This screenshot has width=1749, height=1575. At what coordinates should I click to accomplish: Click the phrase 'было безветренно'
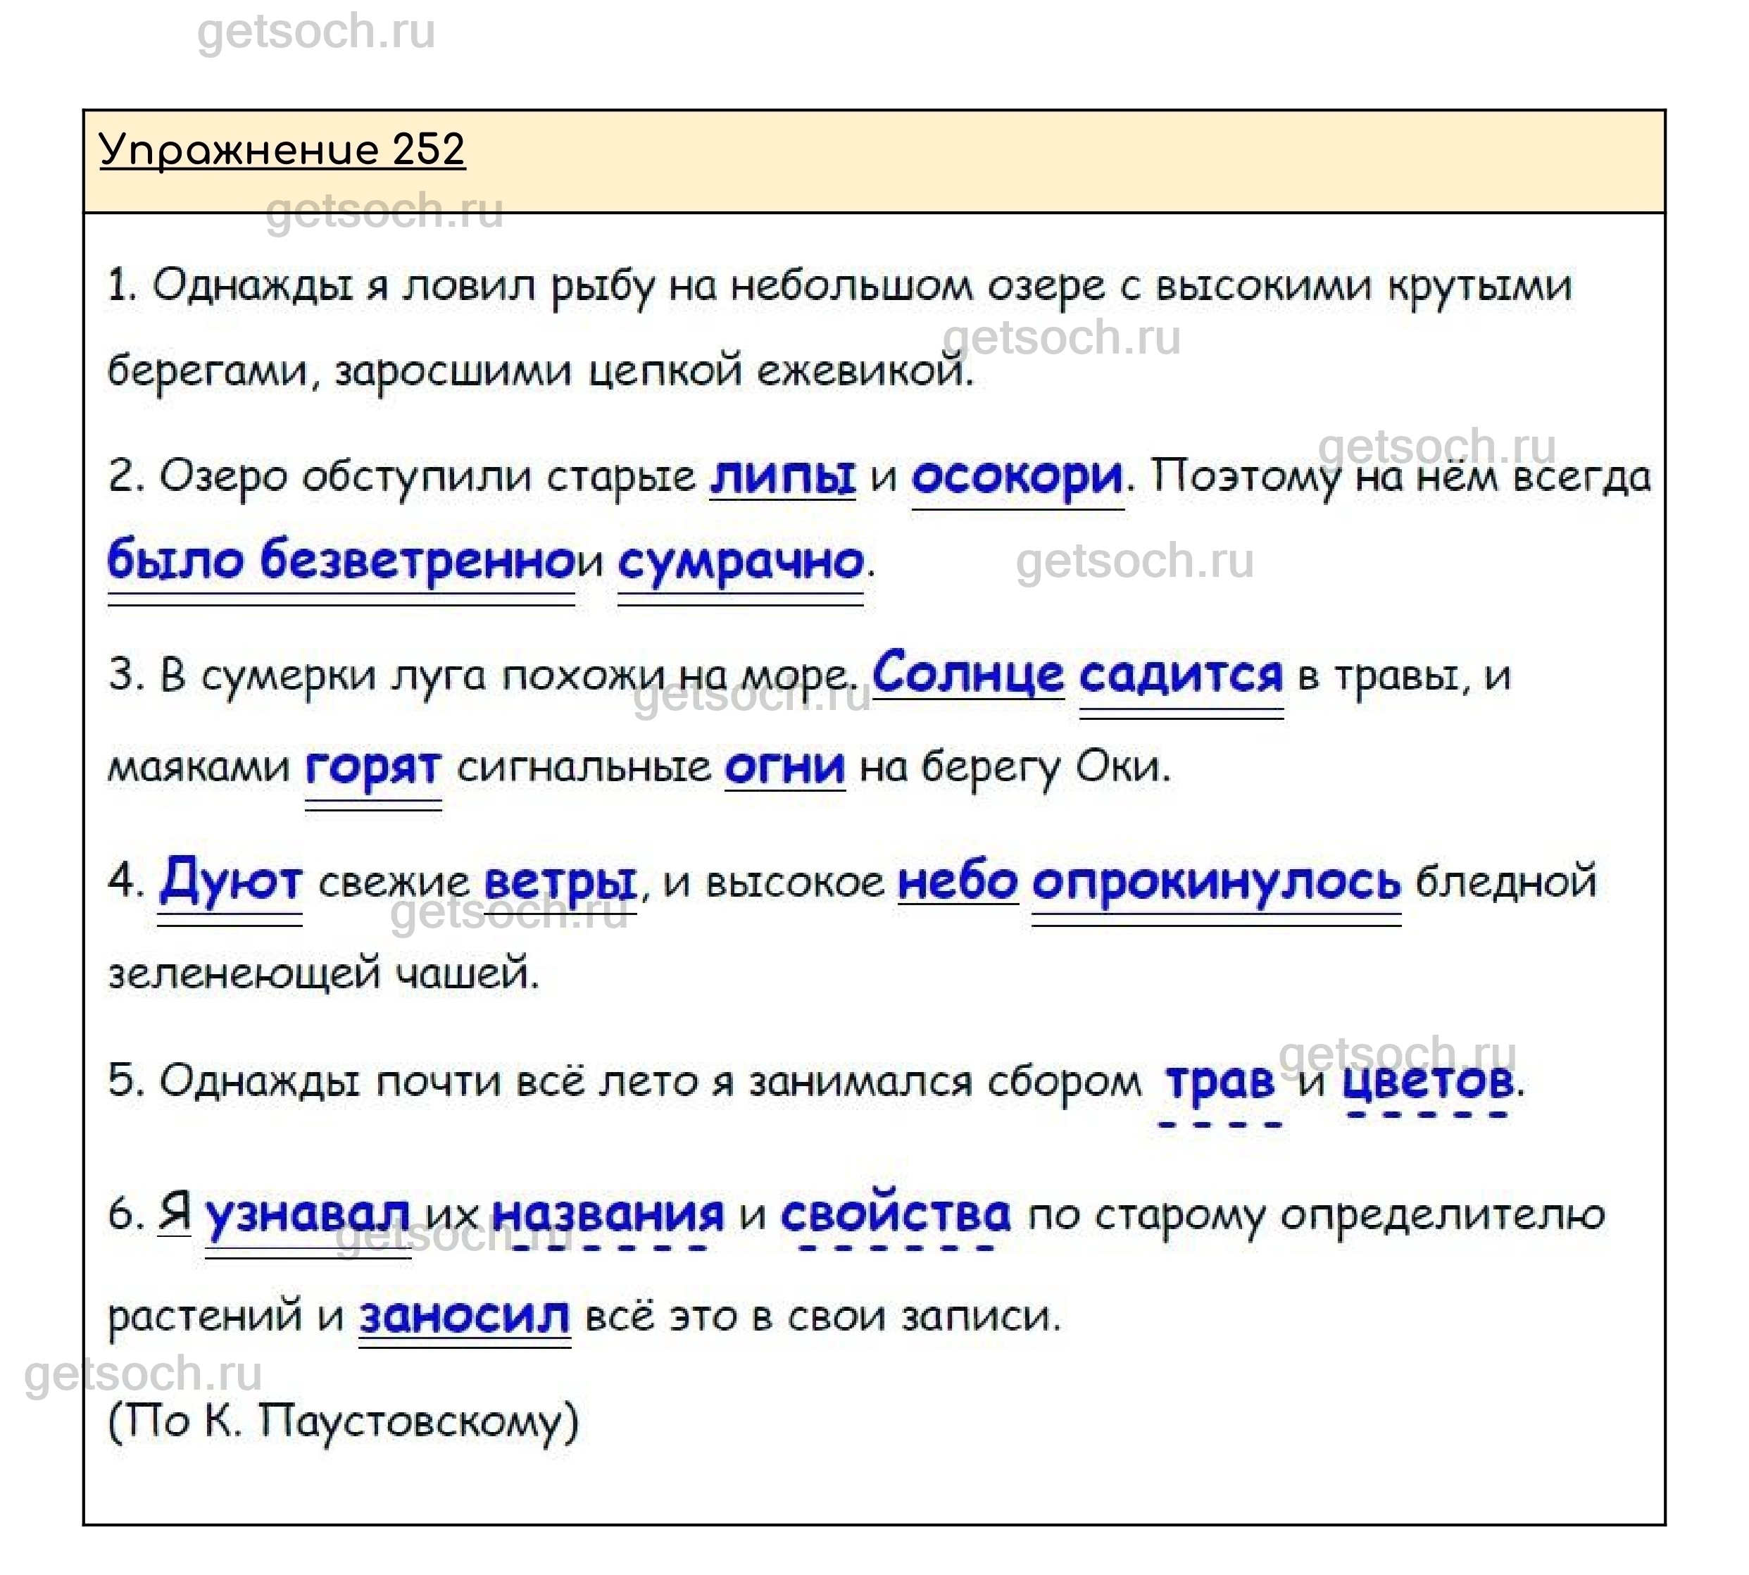pyautogui.click(x=341, y=561)
